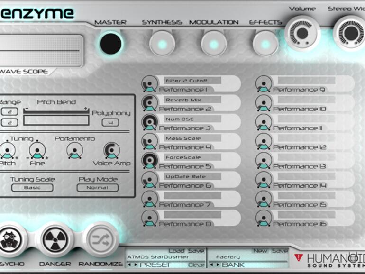The width and height of the screenshot is (365, 274).
Task: Click the Performance 14 knob
Action: tap(264, 180)
